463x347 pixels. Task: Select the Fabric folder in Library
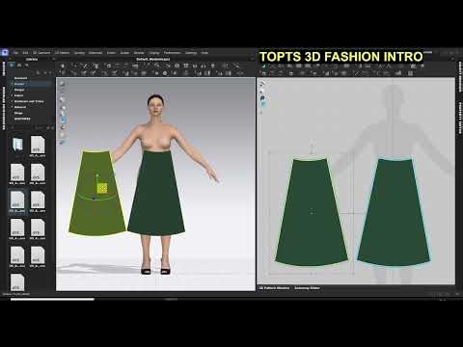[x=18, y=95]
